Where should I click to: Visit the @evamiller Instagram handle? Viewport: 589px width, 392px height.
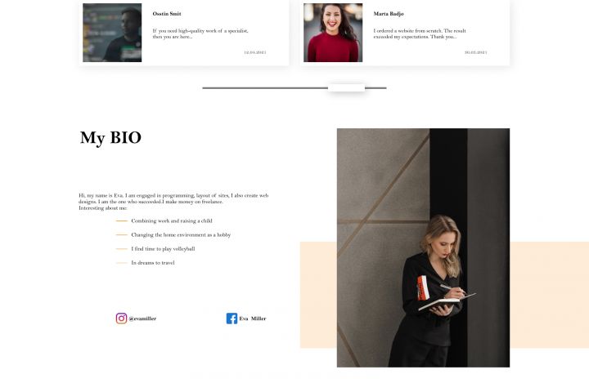[142, 318]
